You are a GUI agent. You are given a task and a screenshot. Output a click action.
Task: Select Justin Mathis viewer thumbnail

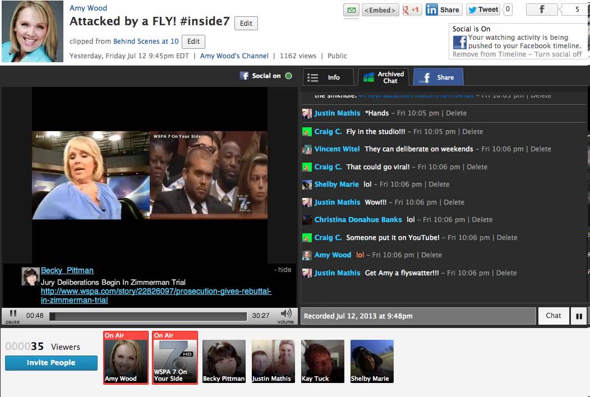(x=273, y=361)
